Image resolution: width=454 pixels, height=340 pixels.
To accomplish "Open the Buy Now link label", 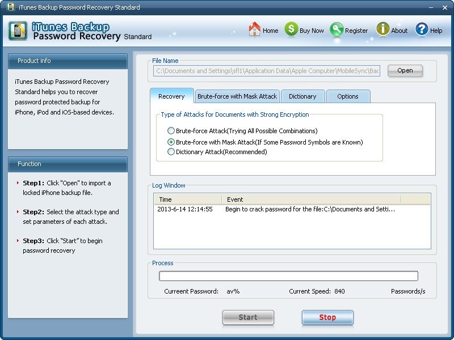I will click(312, 31).
